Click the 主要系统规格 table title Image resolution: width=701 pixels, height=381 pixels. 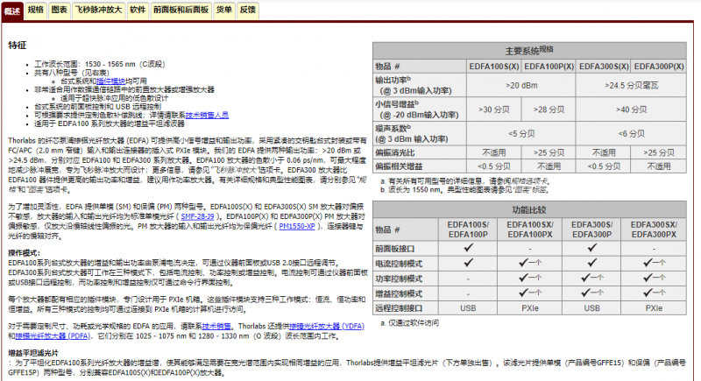point(529,51)
